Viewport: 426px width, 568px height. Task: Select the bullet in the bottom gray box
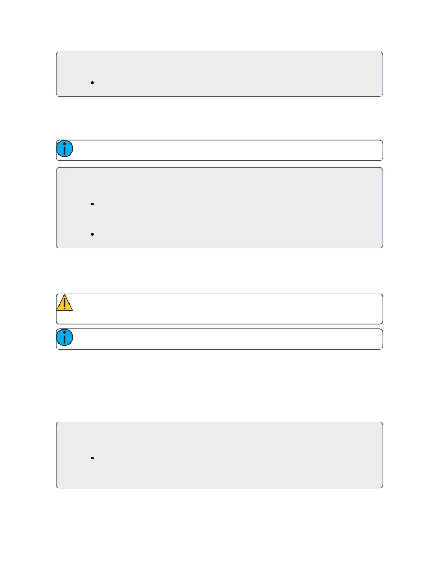93,458
